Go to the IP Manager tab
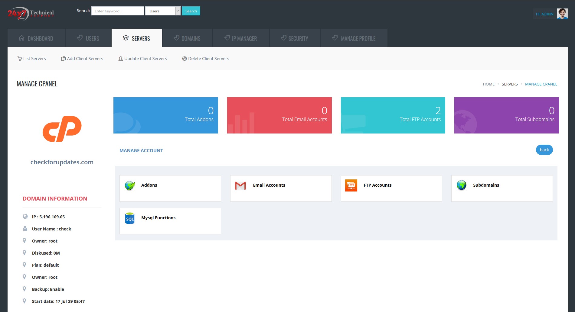 coord(241,38)
